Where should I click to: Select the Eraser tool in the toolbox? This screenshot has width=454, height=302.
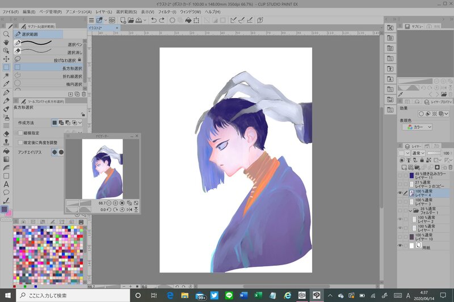click(x=6, y=134)
